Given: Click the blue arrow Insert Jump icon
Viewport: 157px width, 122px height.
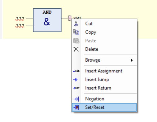Looking at the screenshot, I should point(75,80).
